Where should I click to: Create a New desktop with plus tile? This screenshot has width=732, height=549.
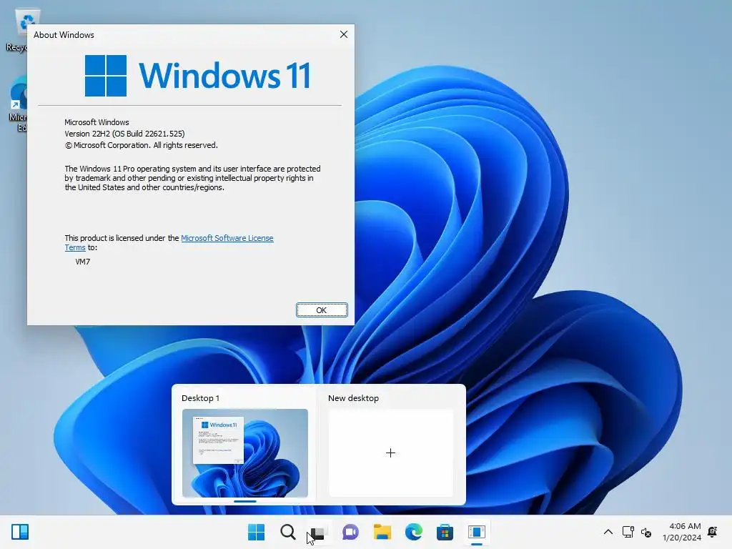(x=391, y=452)
